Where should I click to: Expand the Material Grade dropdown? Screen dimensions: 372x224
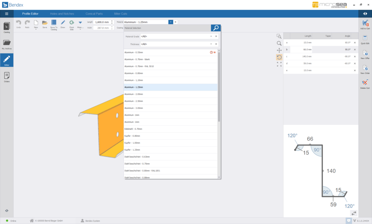coord(211,36)
